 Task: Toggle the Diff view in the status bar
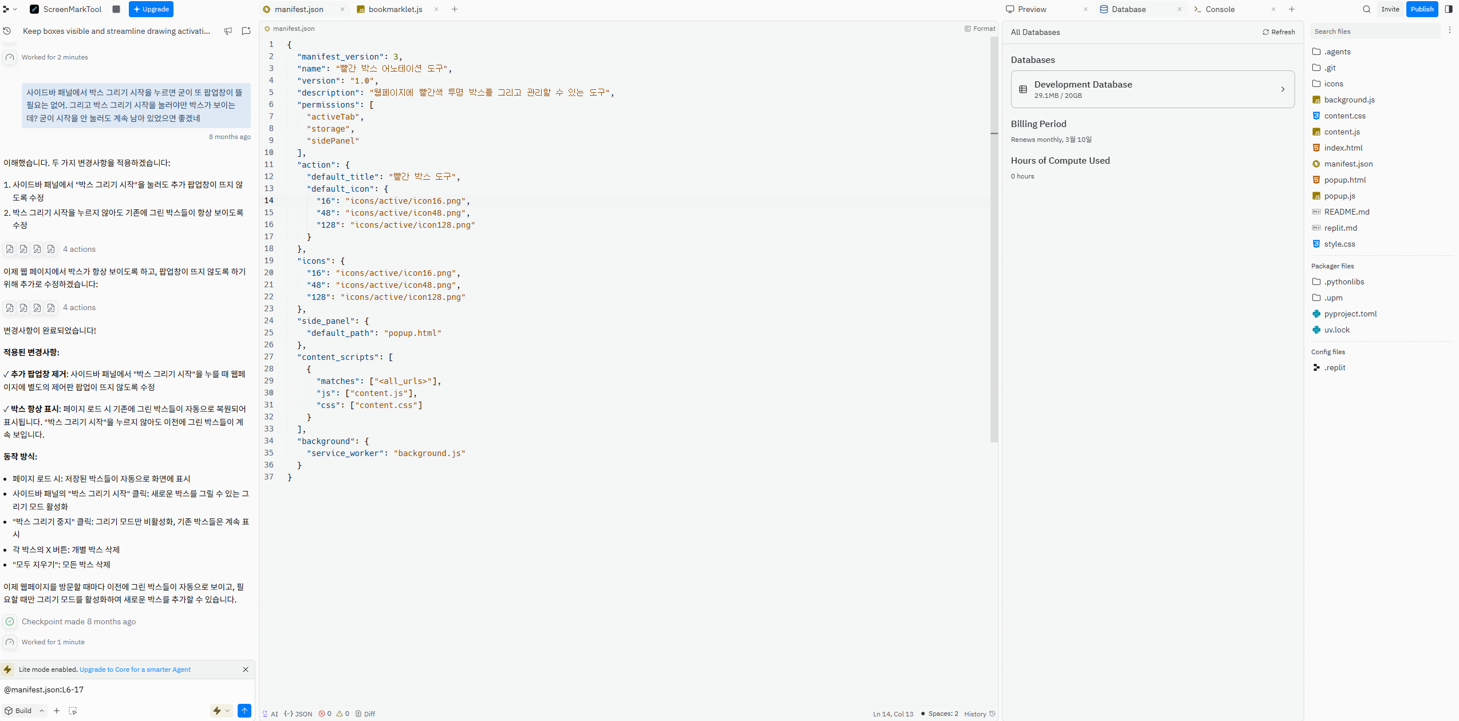pyautogui.click(x=365, y=714)
